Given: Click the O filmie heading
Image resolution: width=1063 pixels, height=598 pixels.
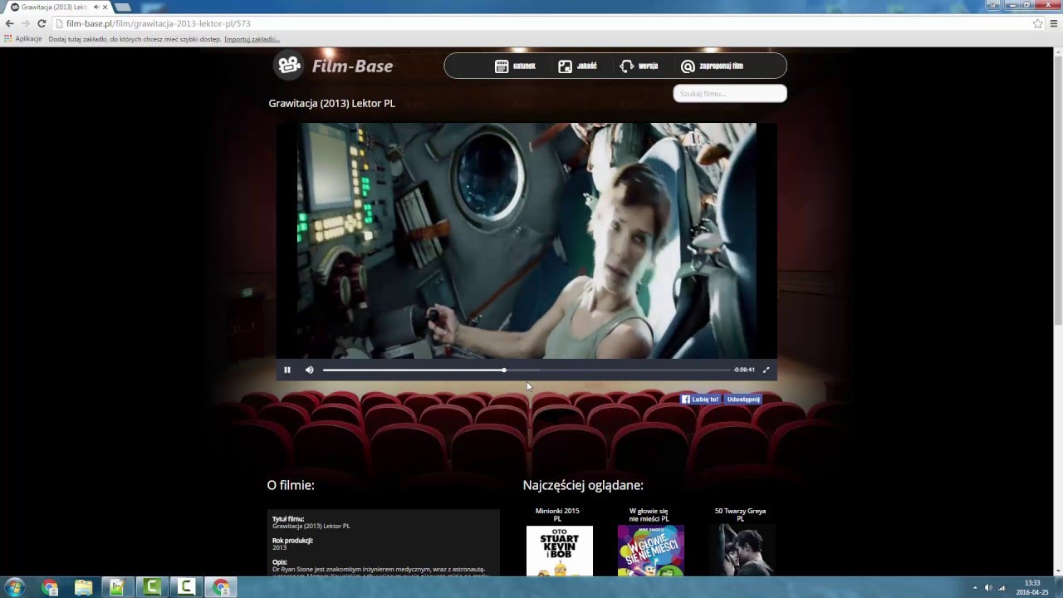Looking at the screenshot, I should (291, 485).
